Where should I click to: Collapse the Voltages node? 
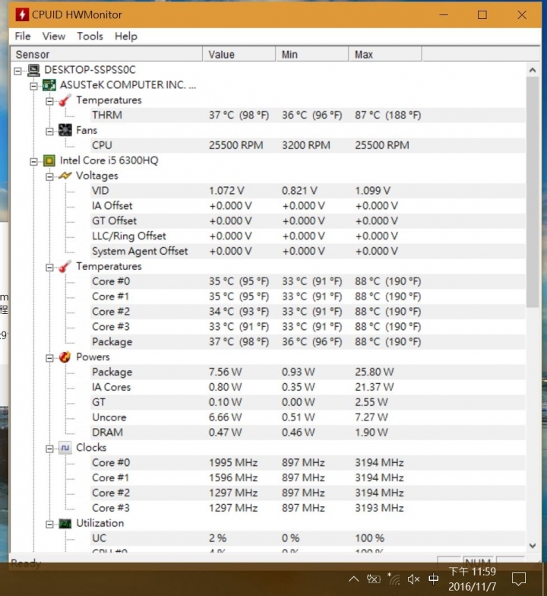coord(49,176)
